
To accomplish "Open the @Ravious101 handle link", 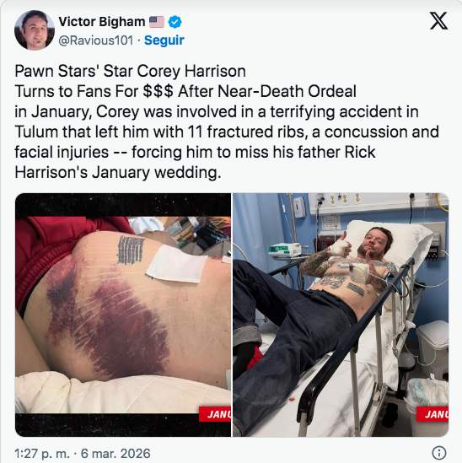I will pos(96,40).
